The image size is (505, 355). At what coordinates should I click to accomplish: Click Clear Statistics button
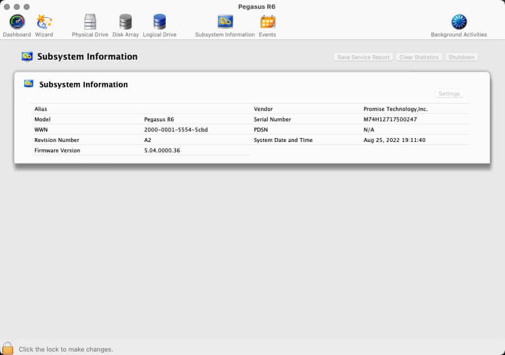click(x=419, y=57)
